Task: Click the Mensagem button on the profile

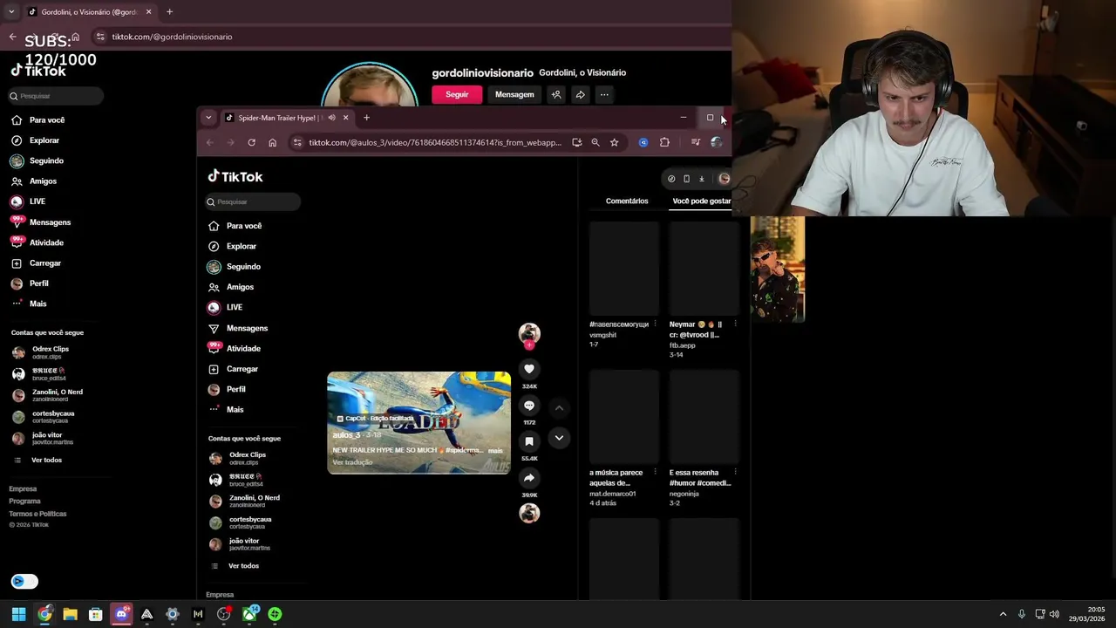Action: pyautogui.click(x=514, y=94)
